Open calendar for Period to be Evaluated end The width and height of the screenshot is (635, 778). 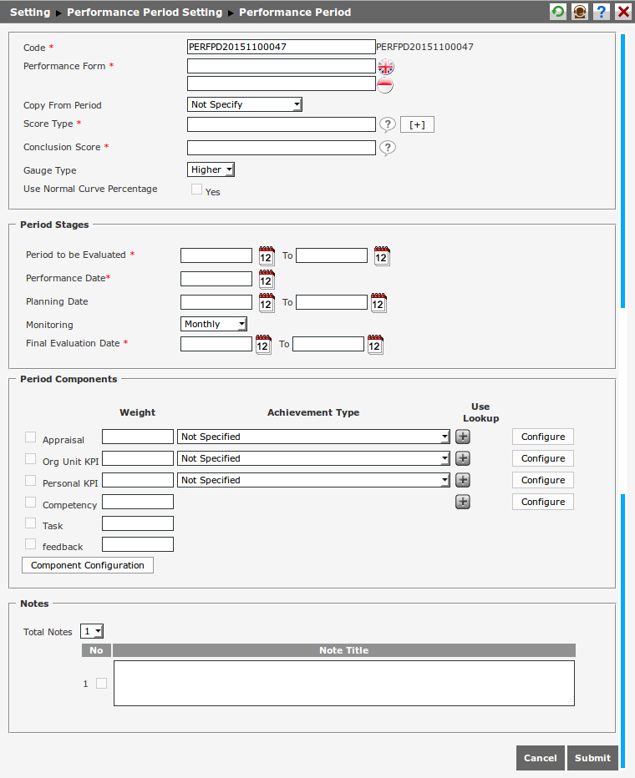pos(382,256)
